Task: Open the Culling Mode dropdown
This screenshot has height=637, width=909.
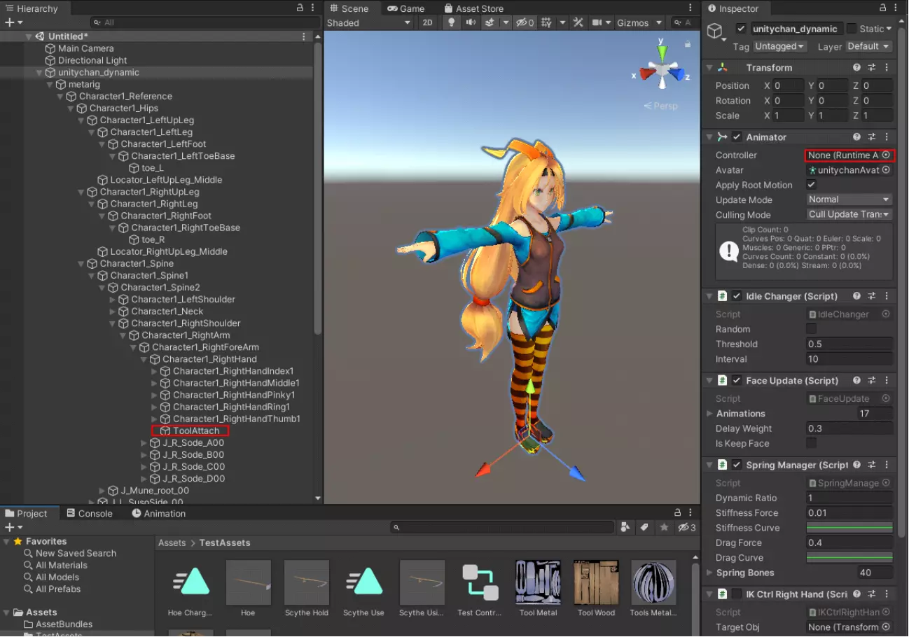Action: 849,215
